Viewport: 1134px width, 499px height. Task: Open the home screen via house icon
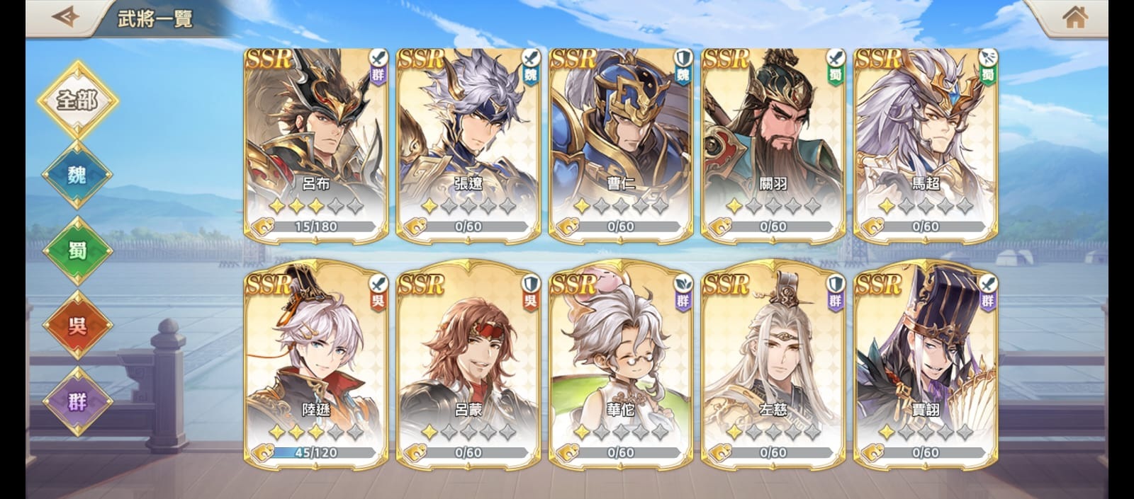(1075, 17)
